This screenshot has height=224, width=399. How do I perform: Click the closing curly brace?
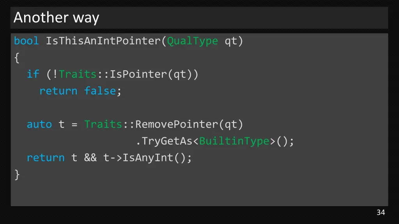point(16,175)
